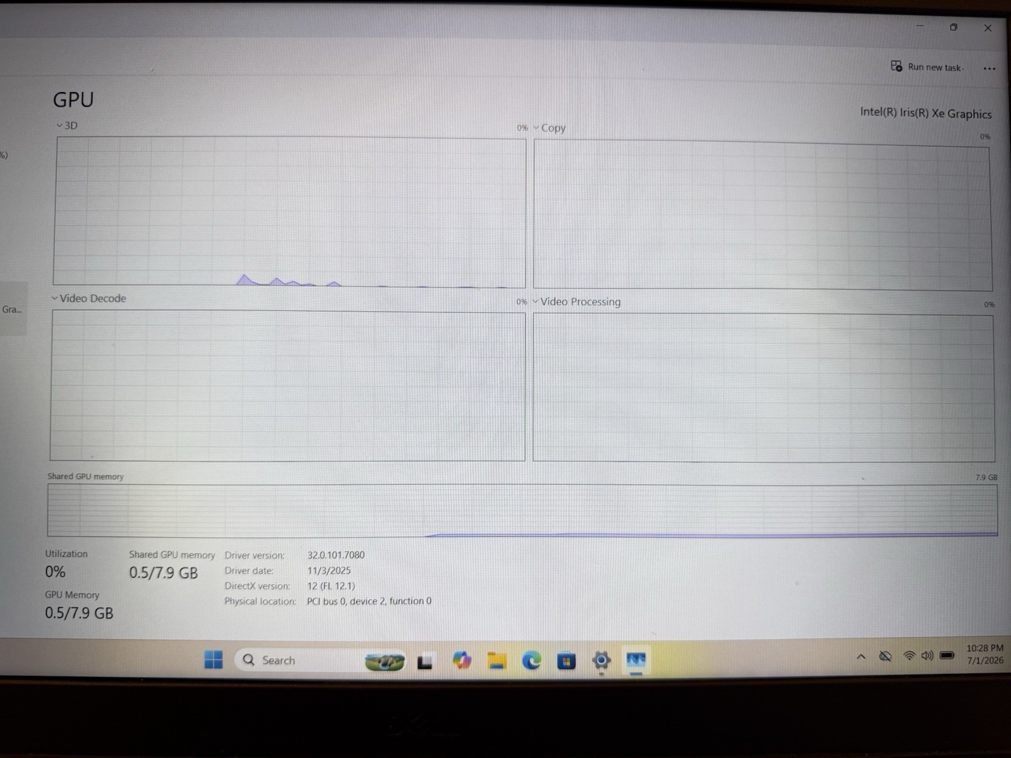Click the 'Driver version:' label
Image resolution: width=1011 pixels, height=758 pixels.
coord(255,555)
